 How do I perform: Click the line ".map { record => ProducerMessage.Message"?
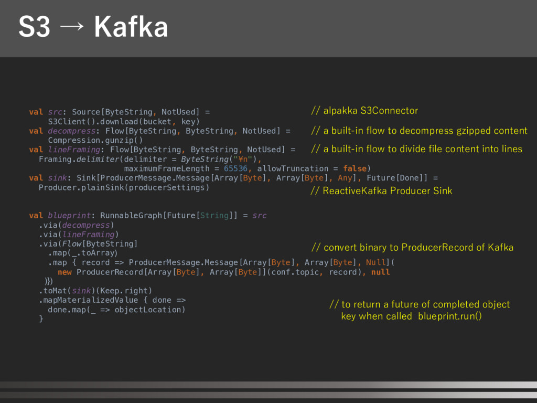point(221,262)
